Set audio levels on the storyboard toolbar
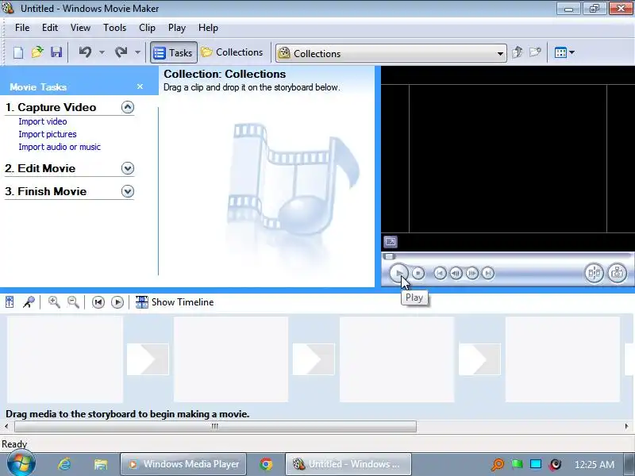 [x=10, y=302]
